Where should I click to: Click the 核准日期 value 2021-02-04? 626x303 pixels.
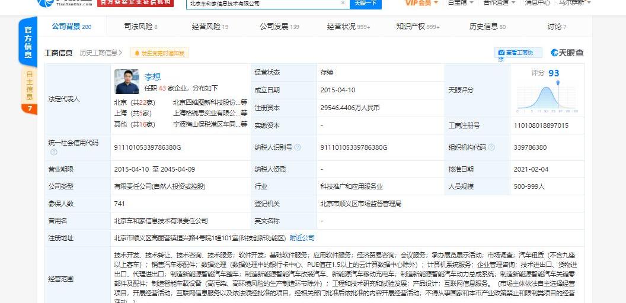tap(531, 169)
